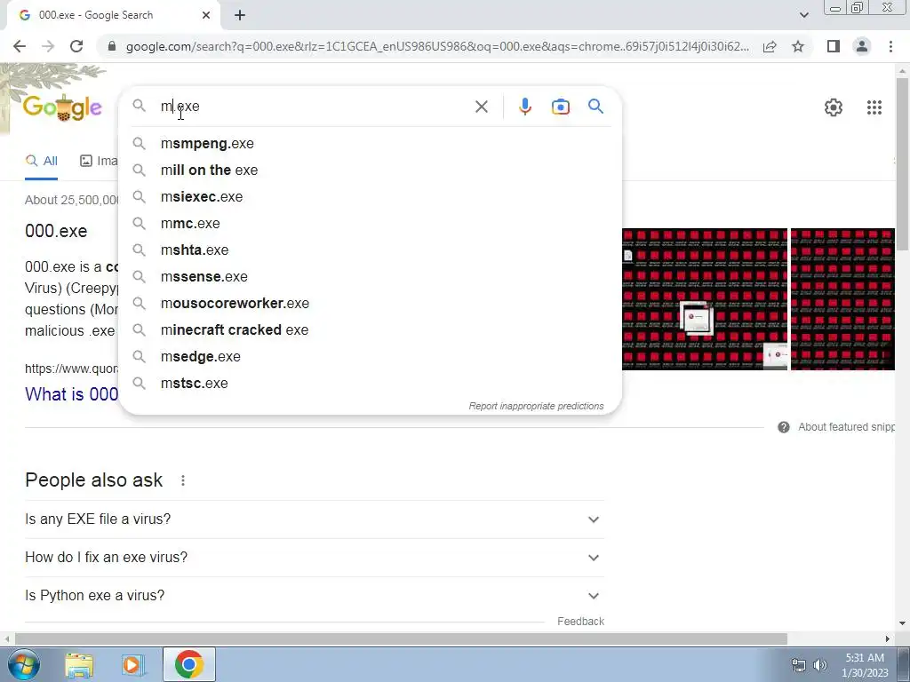The image size is (910, 682).
Task: Click the search input containing m.exe
Action: tap(314, 107)
